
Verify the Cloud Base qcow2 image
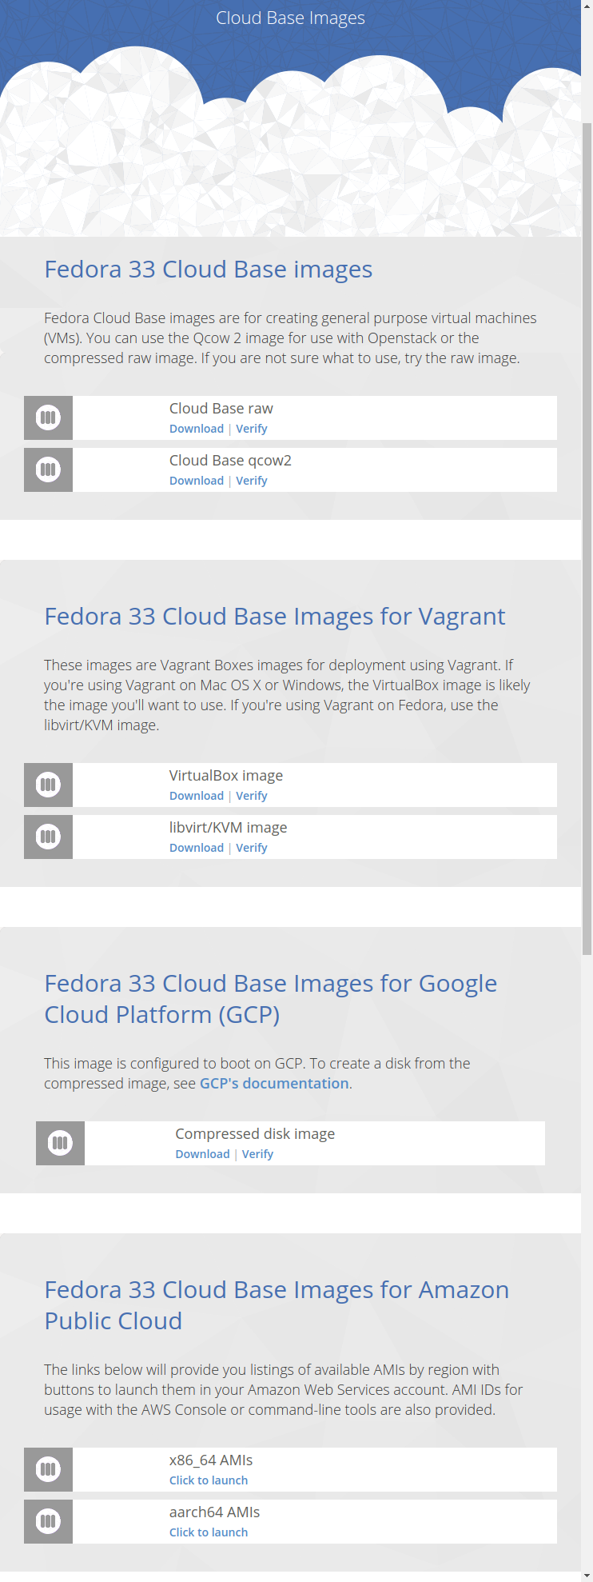252,481
